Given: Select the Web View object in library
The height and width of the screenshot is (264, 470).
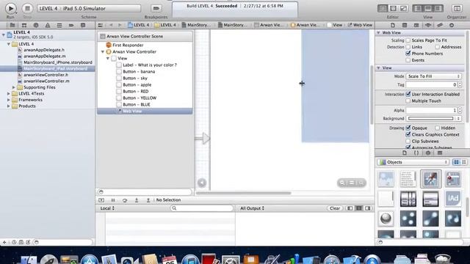Looking at the screenshot, I should point(431,179).
